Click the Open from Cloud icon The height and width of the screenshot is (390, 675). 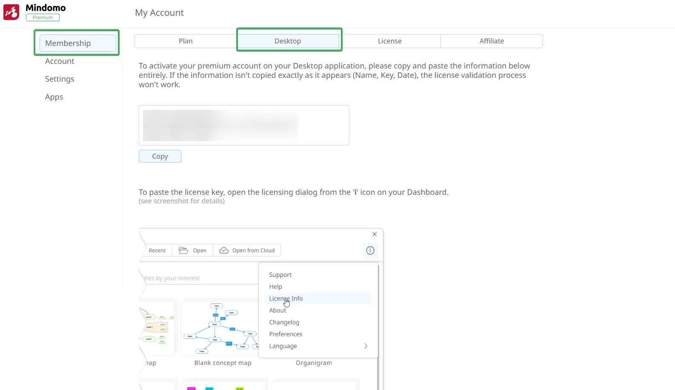pos(224,251)
